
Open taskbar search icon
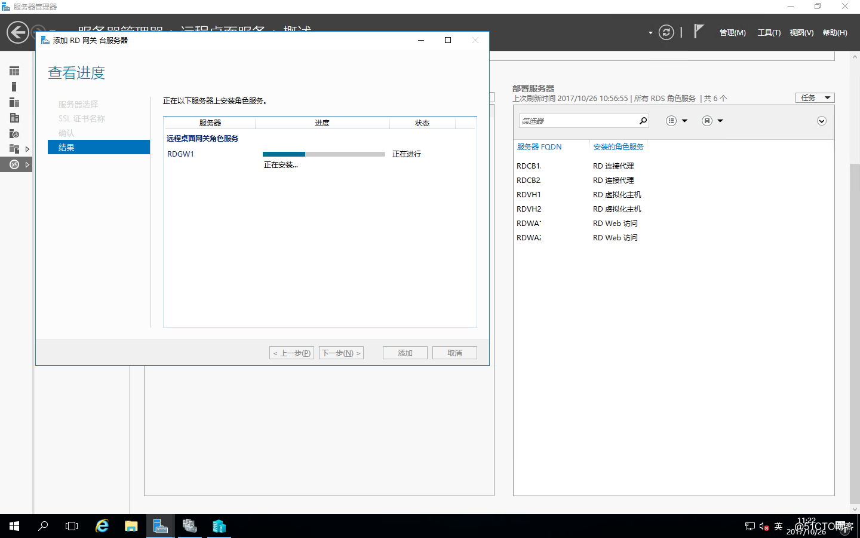43,526
